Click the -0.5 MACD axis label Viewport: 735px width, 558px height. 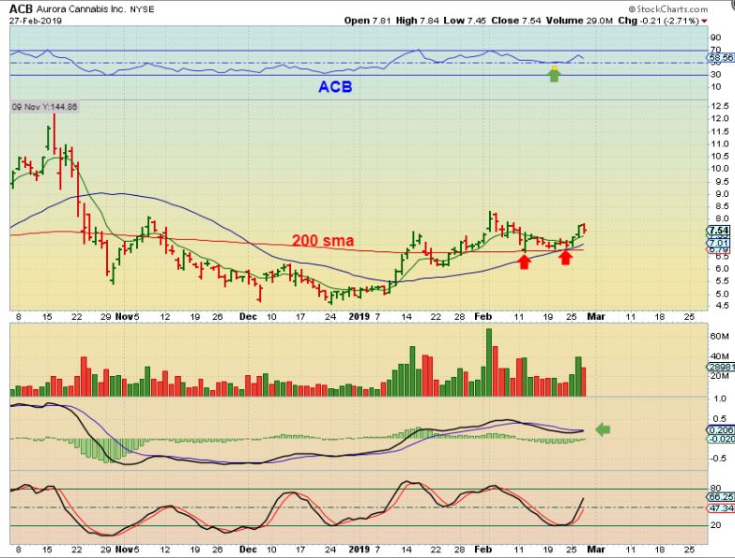coord(720,459)
